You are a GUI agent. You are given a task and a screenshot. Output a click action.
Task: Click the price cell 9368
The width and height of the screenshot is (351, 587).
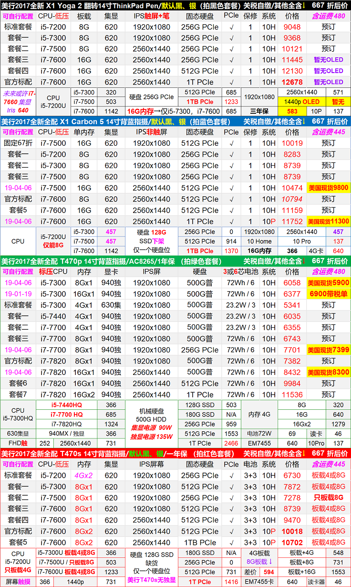[x=292, y=38]
